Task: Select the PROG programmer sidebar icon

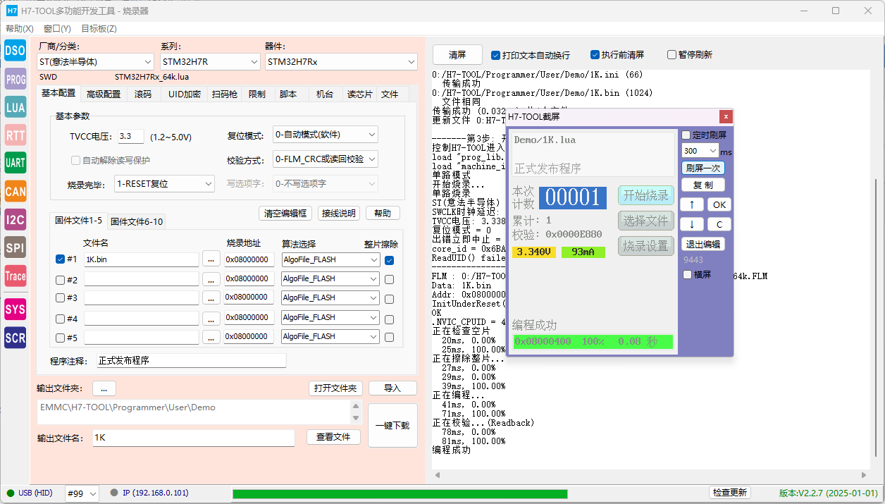Action: [16, 79]
